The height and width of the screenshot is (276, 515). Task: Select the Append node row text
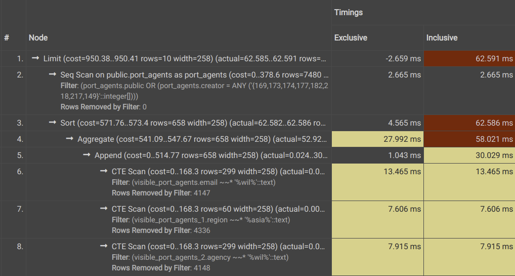pos(211,155)
